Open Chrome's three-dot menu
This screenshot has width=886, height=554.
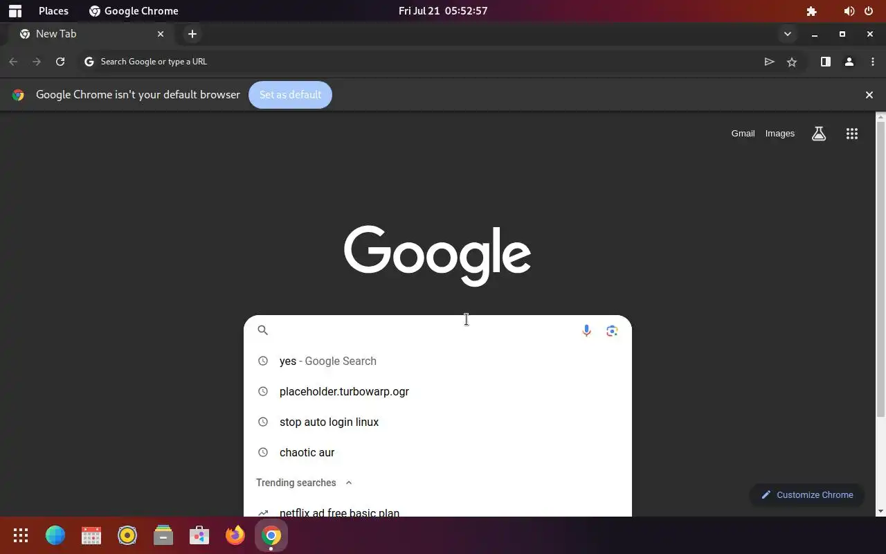pos(872,62)
